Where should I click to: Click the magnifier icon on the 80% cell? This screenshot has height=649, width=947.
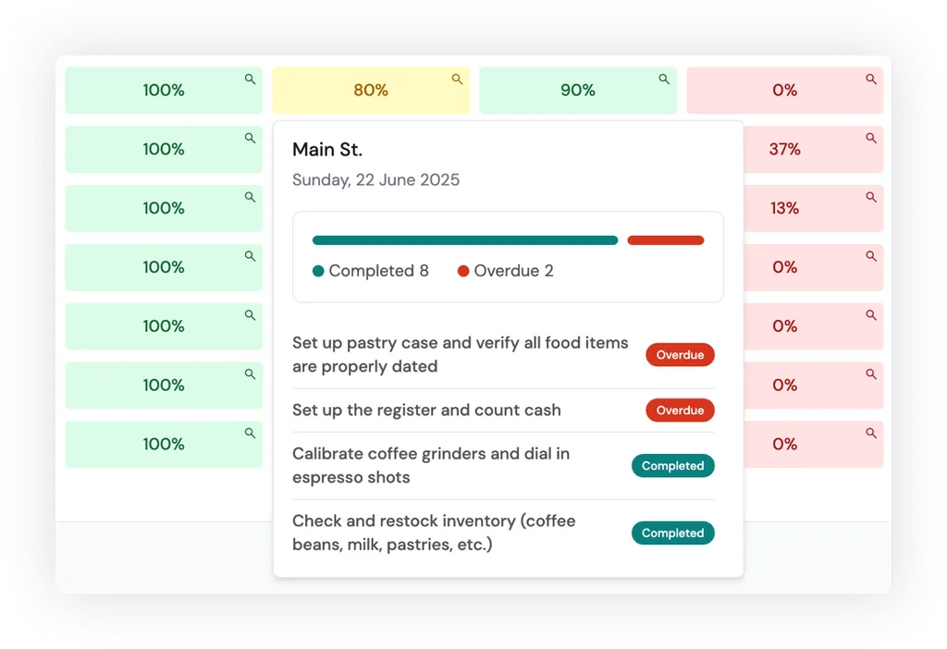click(x=457, y=80)
